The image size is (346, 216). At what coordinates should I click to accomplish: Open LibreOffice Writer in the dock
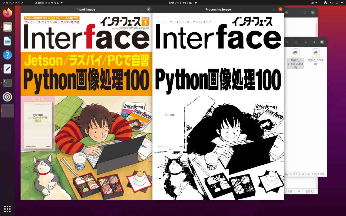click(7, 41)
